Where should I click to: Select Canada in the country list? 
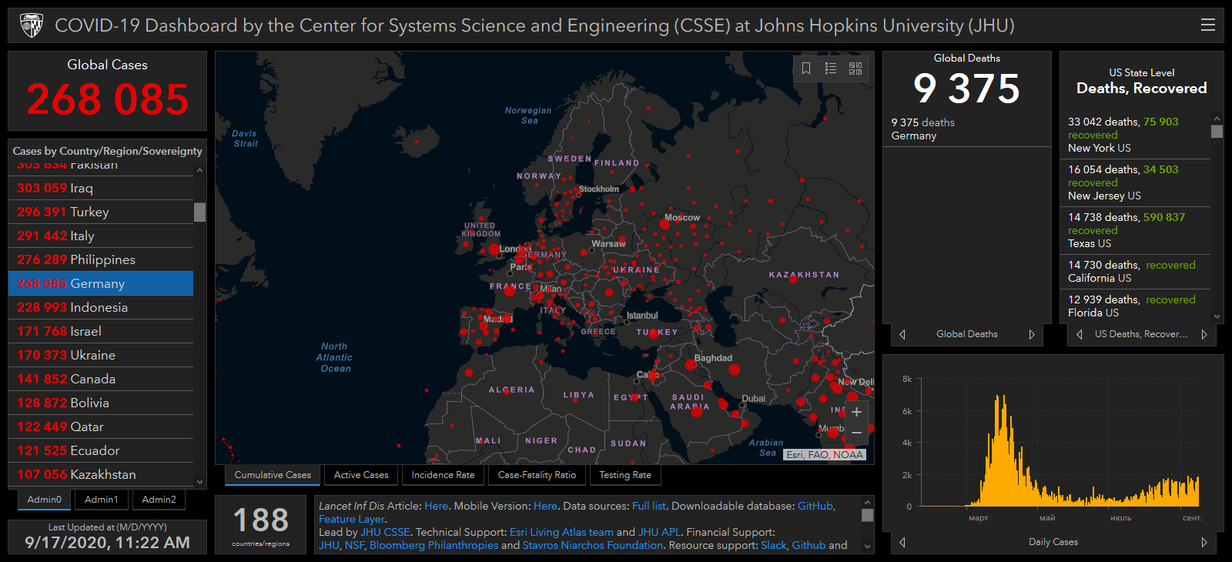101,379
